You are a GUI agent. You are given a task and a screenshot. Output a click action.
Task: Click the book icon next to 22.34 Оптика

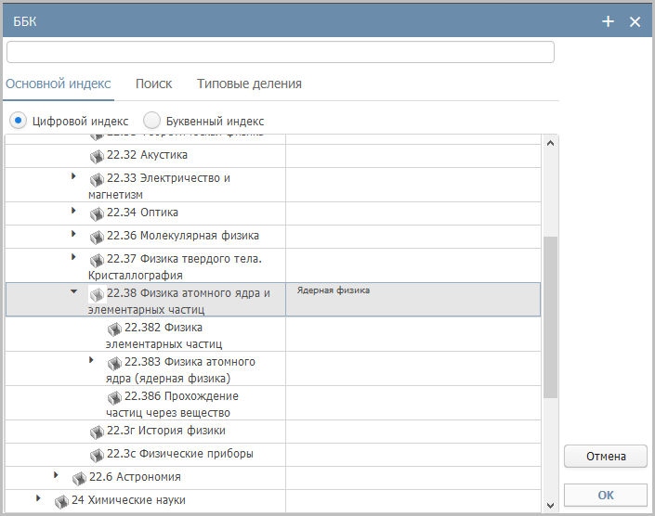tap(97, 213)
